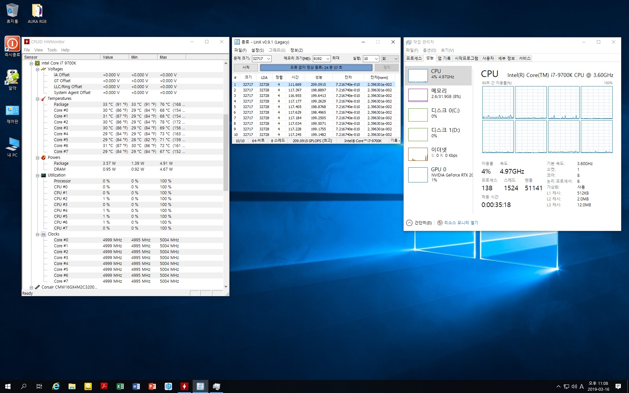This screenshot has height=393, width=629.
Task: Open the memory size dropdown in LinX
Action: pyautogui.click(x=328, y=59)
